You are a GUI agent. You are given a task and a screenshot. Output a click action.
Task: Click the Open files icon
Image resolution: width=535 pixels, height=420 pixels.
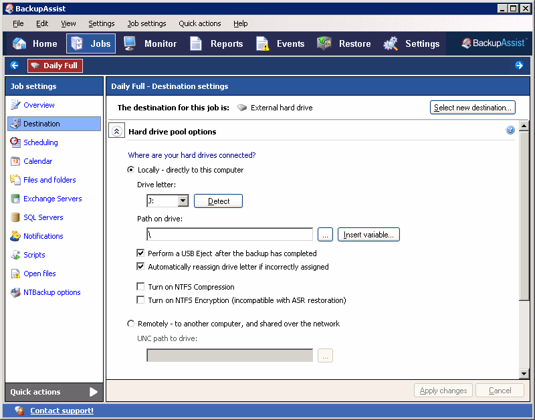pyautogui.click(x=15, y=274)
